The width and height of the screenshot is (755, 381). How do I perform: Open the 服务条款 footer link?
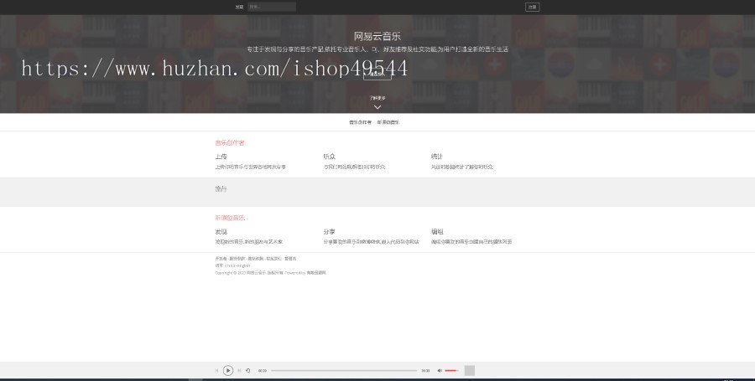tap(237, 259)
